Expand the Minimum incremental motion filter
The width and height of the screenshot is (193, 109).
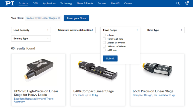(x=75, y=30)
